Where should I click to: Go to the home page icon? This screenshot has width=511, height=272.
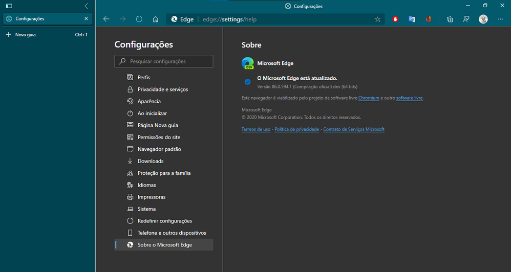coord(156,19)
